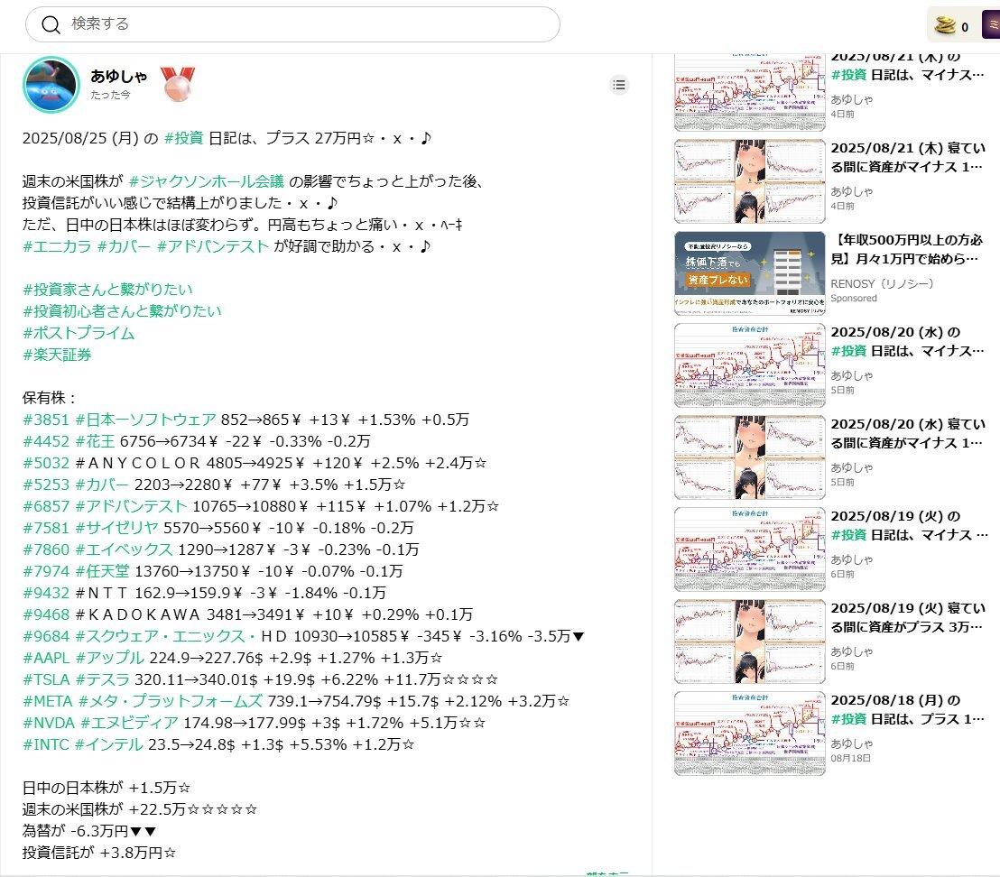Open 2025/08/19 (火) 寝ている間に資産がプラス post
Image resolution: width=1000 pixels, height=877 pixels.
point(908,617)
